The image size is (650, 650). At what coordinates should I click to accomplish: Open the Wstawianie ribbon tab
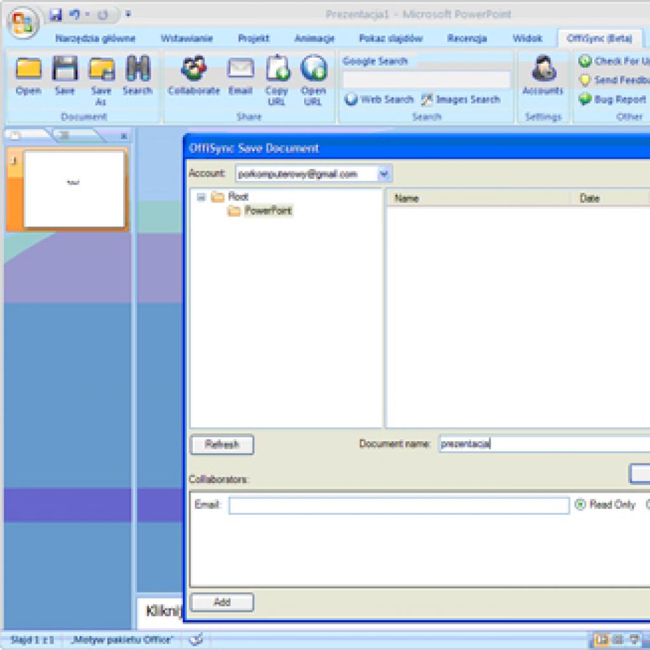pyautogui.click(x=187, y=39)
